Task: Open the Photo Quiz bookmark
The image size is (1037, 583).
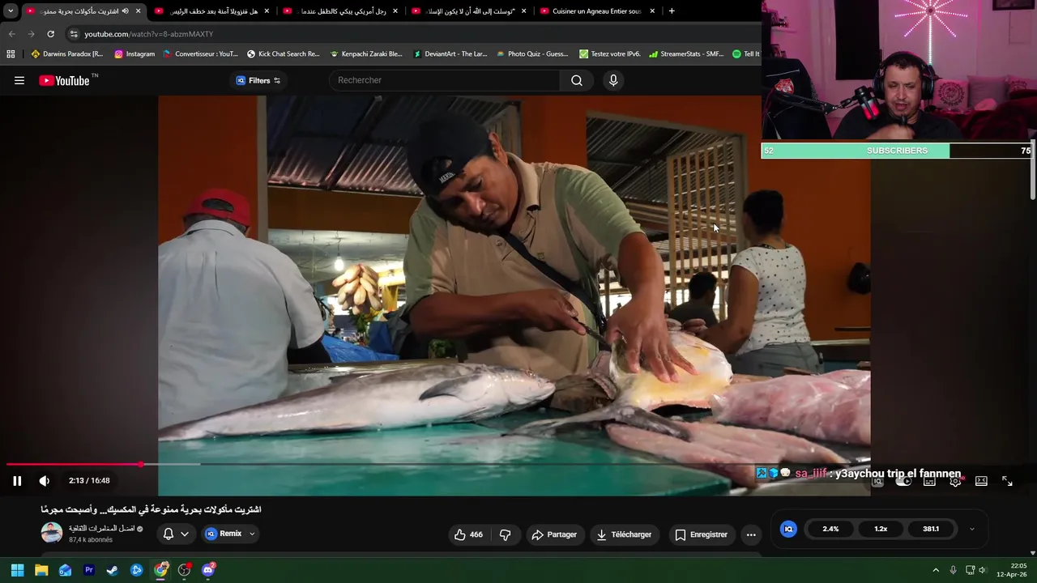Action: point(532,54)
